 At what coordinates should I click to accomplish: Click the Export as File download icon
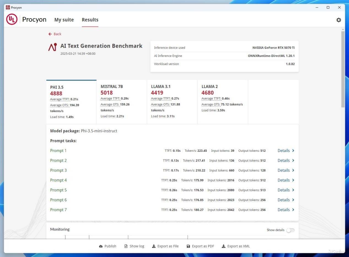(x=154, y=246)
